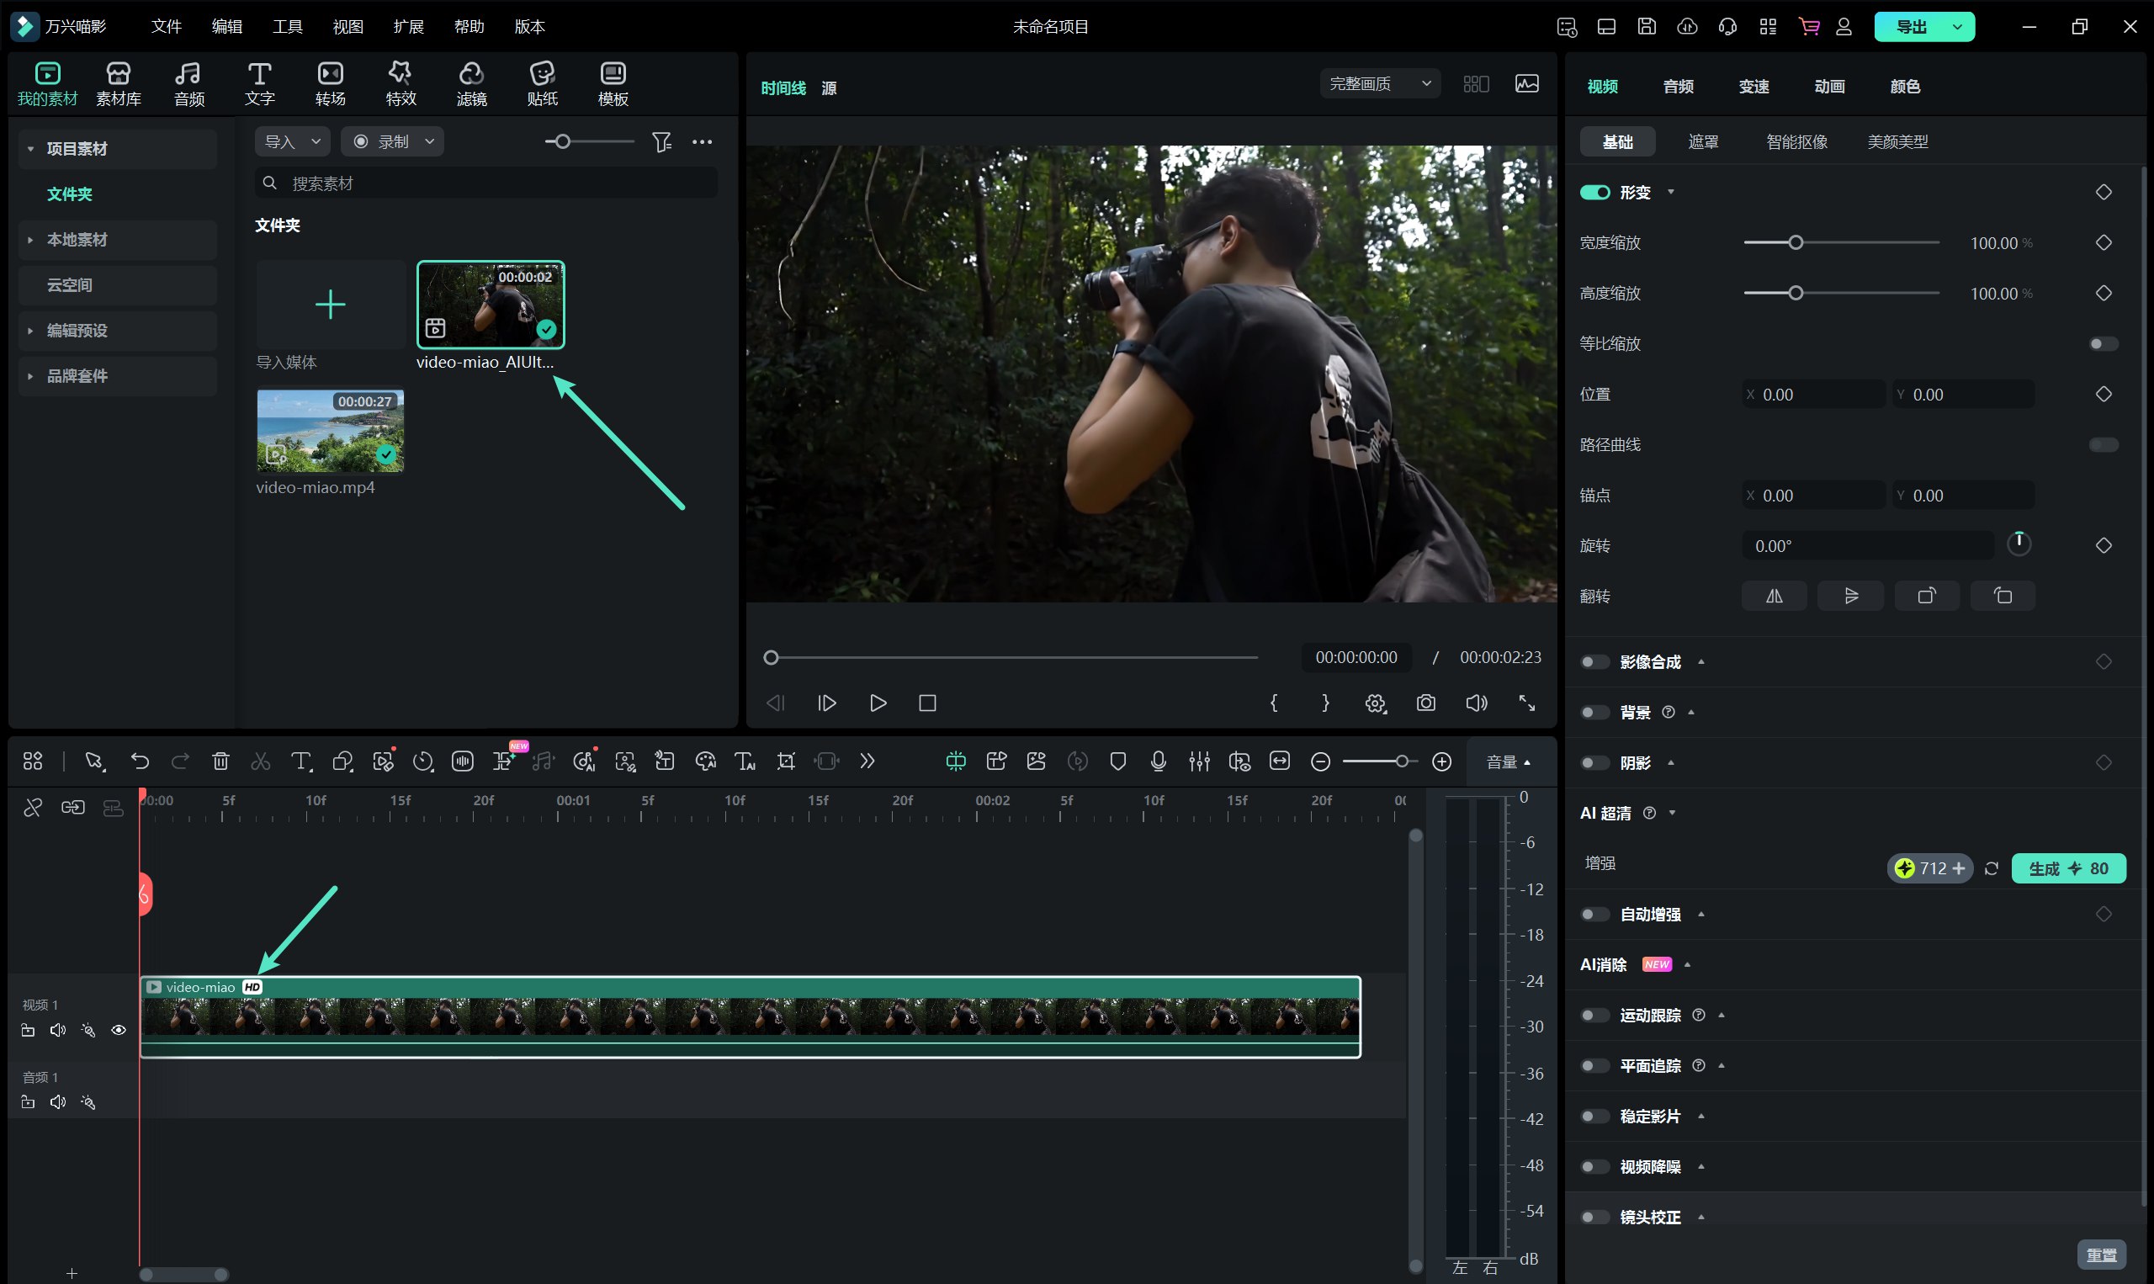The image size is (2154, 1284).
Task: Play the preview video
Action: pos(878,703)
